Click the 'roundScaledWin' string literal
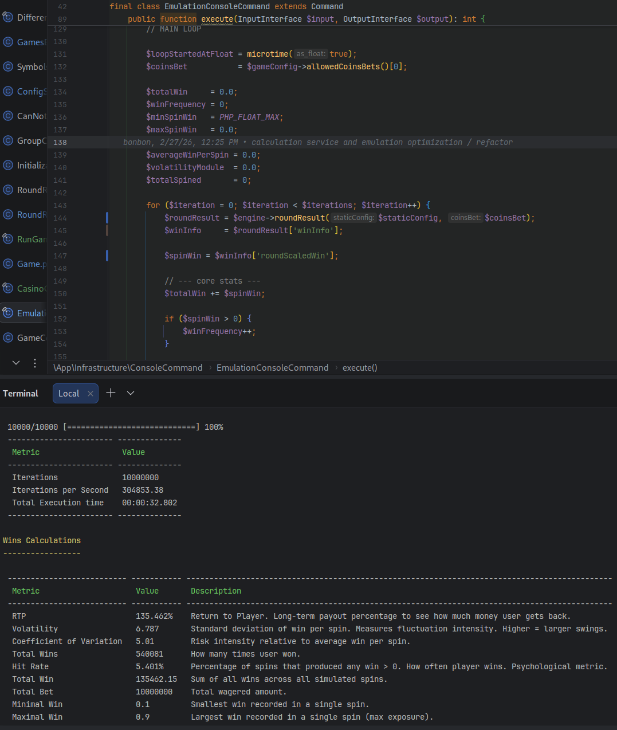This screenshot has height=730, width=617. point(293,256)
